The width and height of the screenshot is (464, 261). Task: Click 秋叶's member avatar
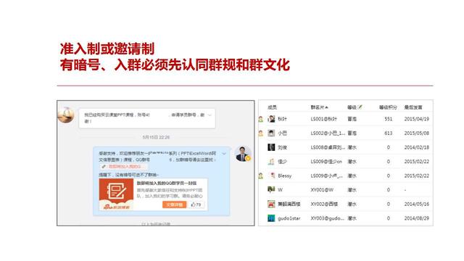[271, 119]
